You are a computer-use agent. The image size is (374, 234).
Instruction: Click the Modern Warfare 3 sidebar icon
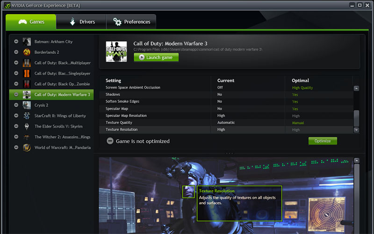click(27, 95)
